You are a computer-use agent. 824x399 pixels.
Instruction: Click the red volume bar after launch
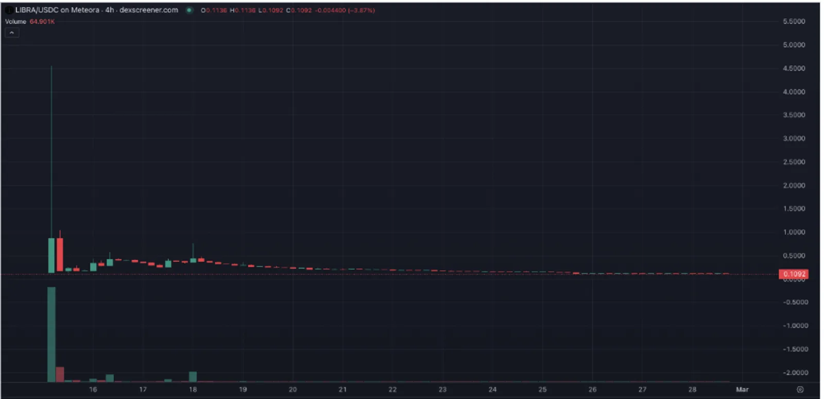(60, 374)
